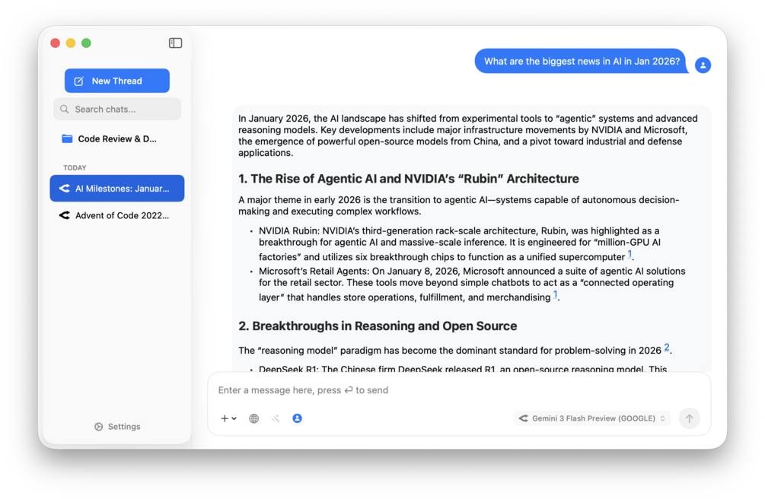Screen dimensions: 765x499
Task: Click the blue persona icon in the message bar
Action: (x=297, y=418)
